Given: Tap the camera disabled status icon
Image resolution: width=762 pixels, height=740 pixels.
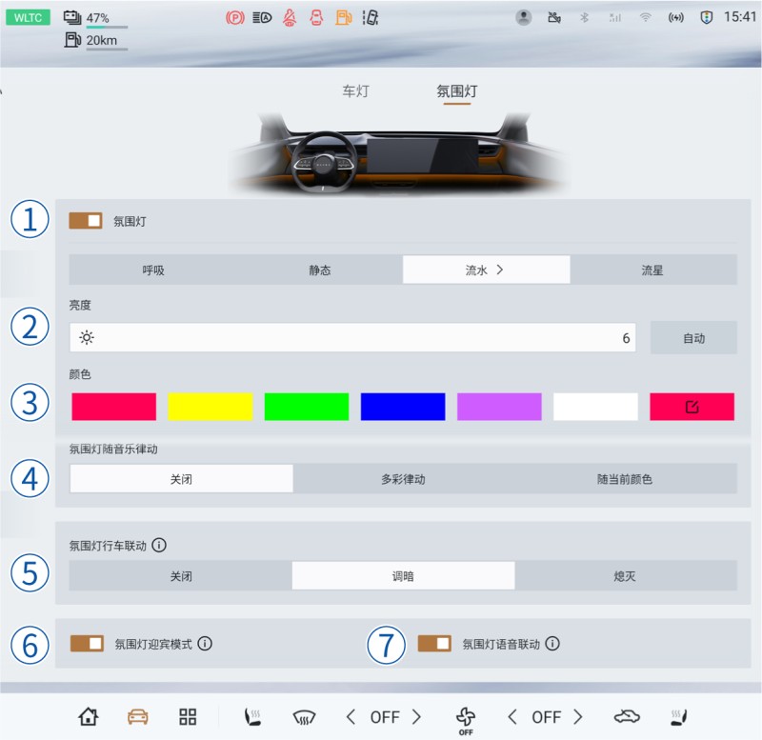Looking at the screenshot, I should point(554,18).
